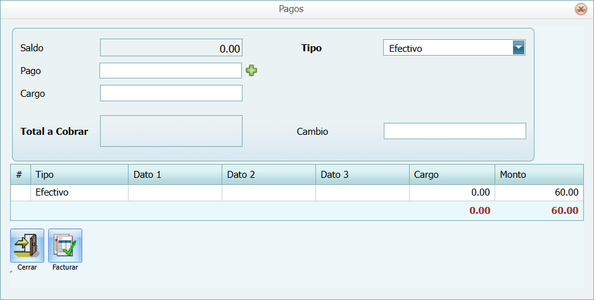The height and width of the screenshot is (300, 594).
Task: Click the # column header
Action: click(20, 175)
